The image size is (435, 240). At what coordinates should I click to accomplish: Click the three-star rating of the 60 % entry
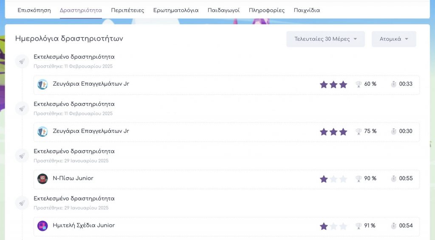click(x=333, y=84)
